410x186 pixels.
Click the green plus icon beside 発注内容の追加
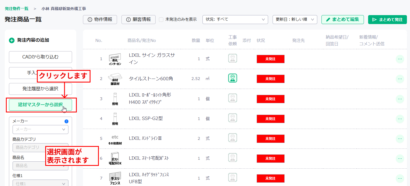12,40
